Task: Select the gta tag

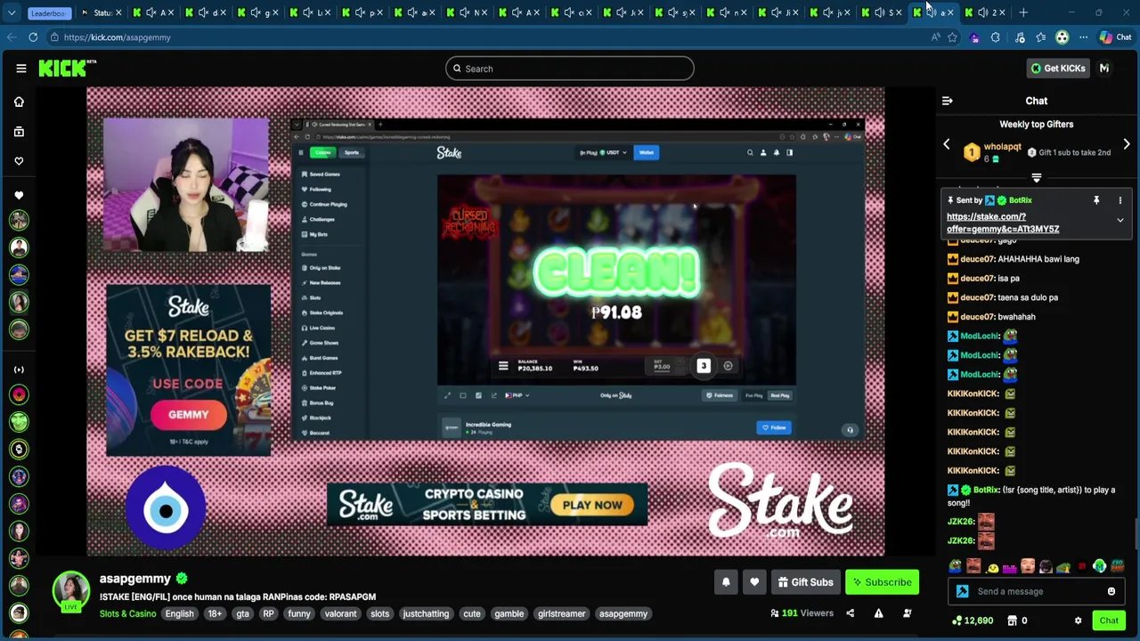Action: (242, 613)
